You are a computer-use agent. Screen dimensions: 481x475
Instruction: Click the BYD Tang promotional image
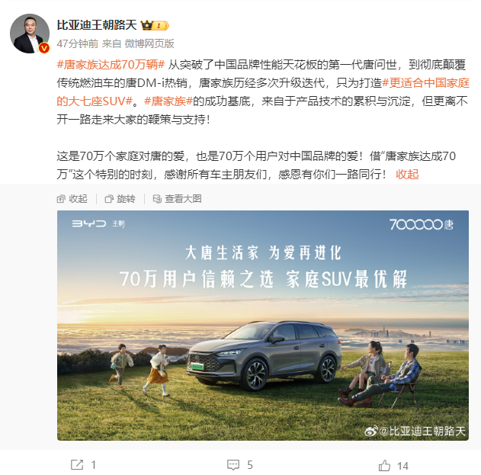[x=263, y=326]
